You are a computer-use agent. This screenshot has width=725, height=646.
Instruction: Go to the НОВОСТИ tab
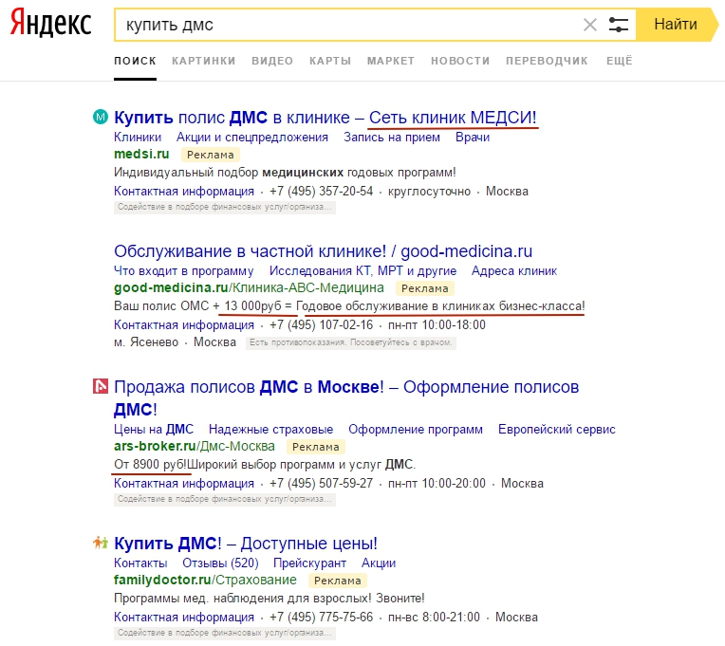(460, 61)
